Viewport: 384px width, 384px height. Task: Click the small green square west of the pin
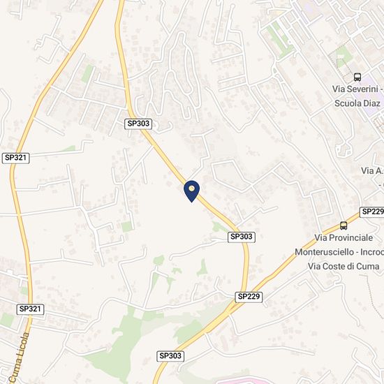pyautogui.click(x=127, y=226)
